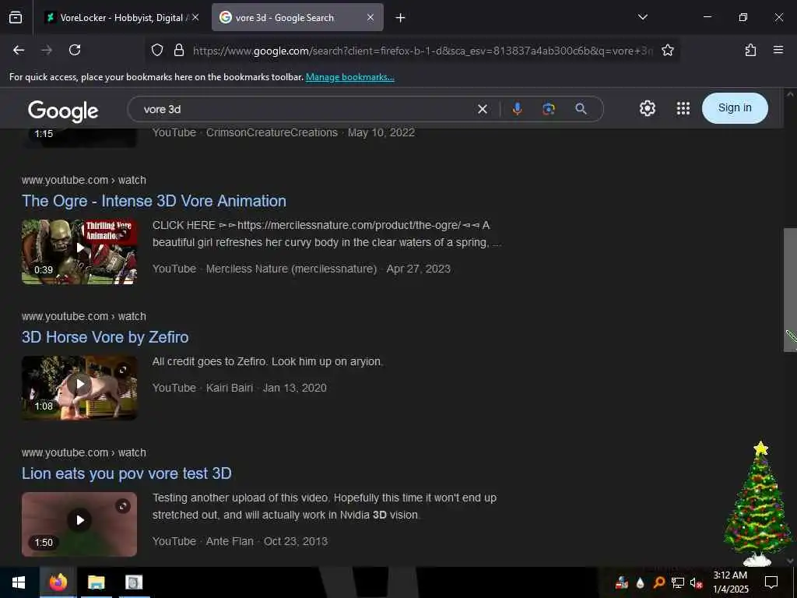Viewport: 797px width, 598px height.
Task: Open Windows Start menu
Action: click(19, 582)
